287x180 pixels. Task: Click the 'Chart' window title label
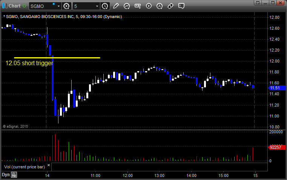14,6
